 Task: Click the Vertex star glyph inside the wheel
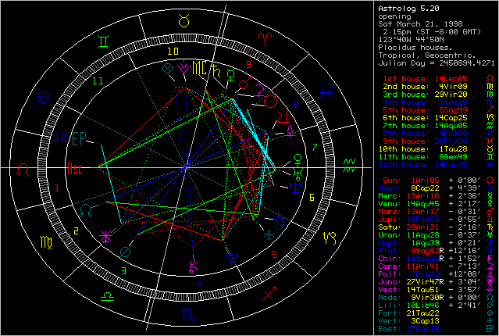pos(269,235)
